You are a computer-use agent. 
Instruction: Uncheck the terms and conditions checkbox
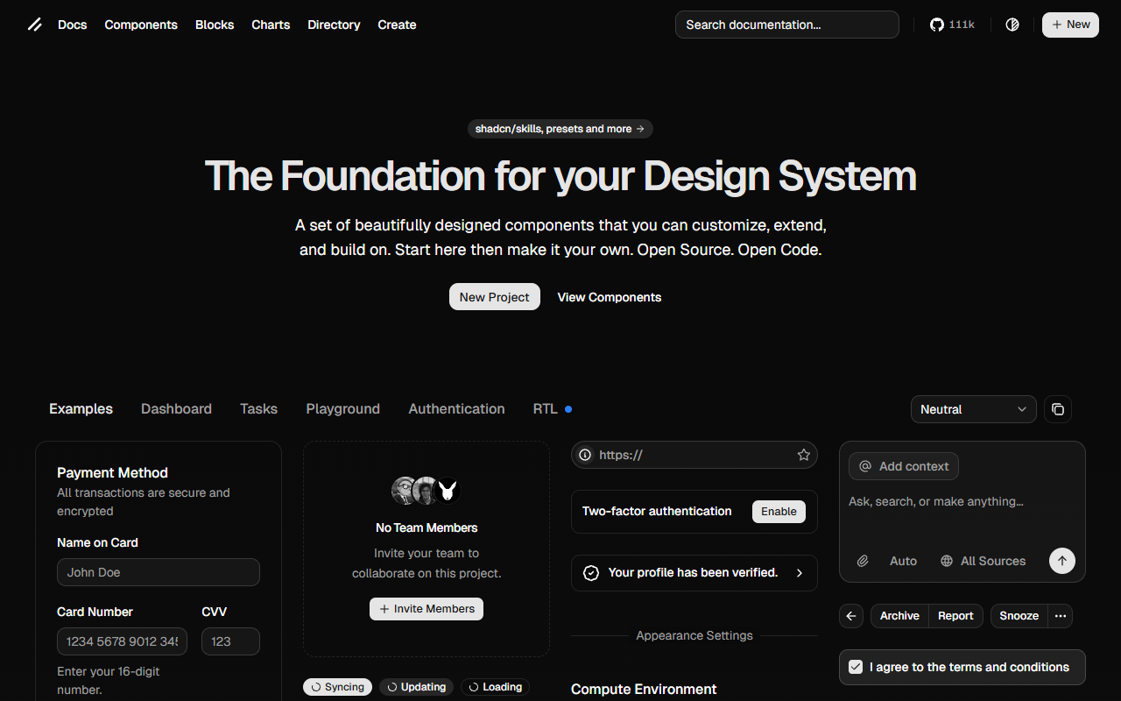[855, 667]
